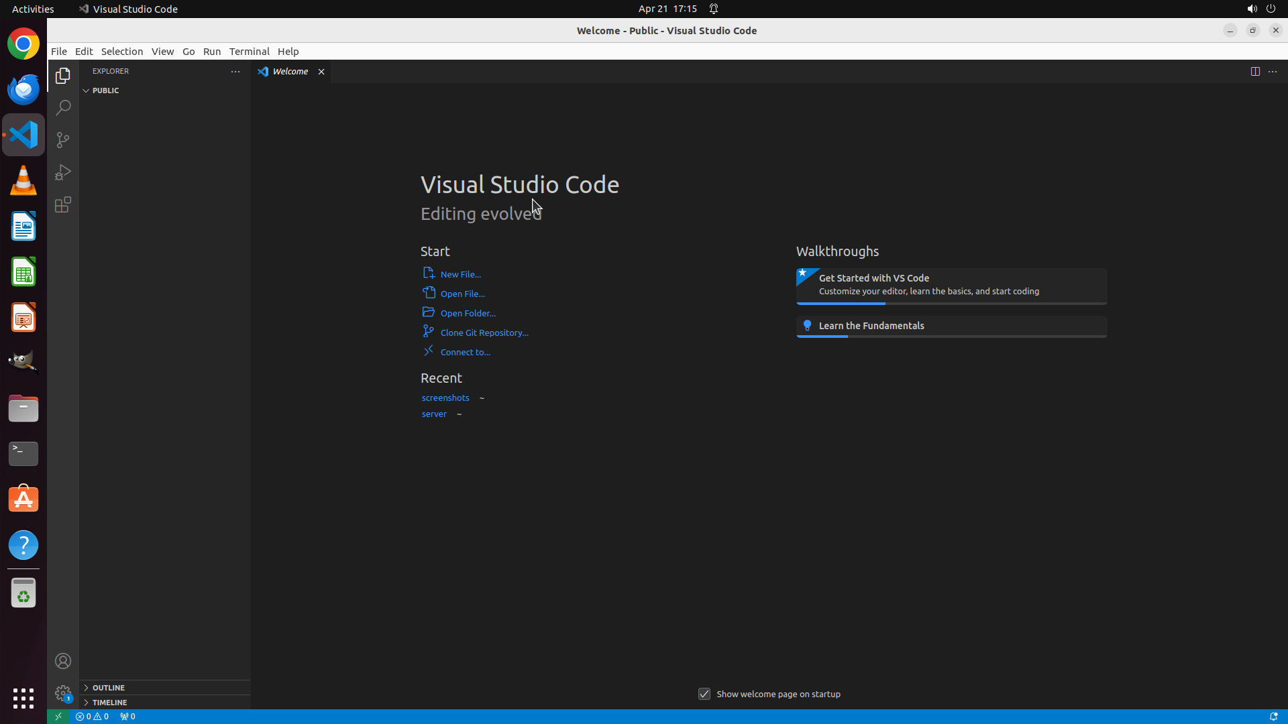
Task: Open Explorer views and more actions ellipsis
Action: pyautogui.click(x=235, y=71)
